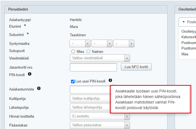The height and width of the screenshot is (129, 196).
Task: Click the info icon next to Asiakastunniste
Action: click(39, 88)
